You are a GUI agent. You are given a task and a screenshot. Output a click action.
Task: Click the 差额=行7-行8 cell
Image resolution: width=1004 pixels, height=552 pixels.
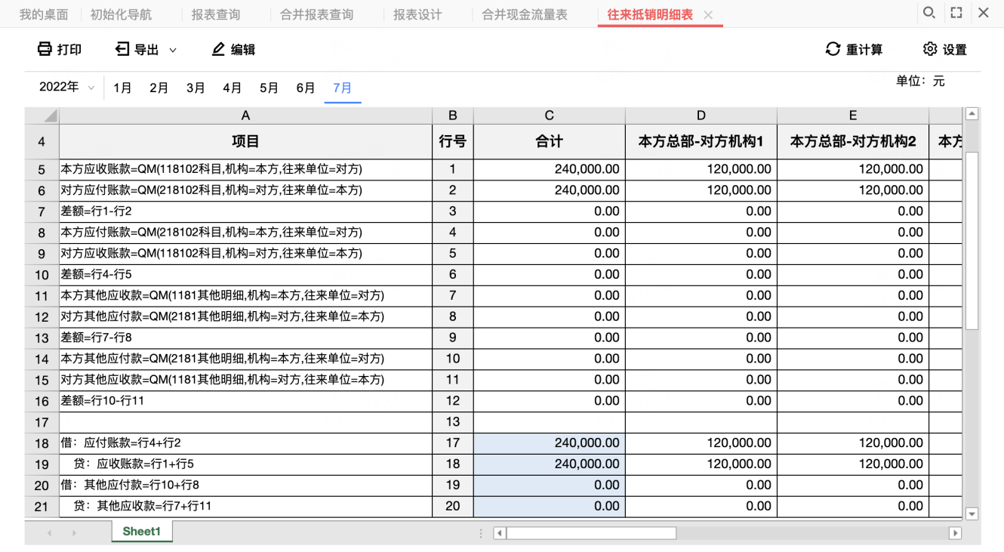(245, 338)
